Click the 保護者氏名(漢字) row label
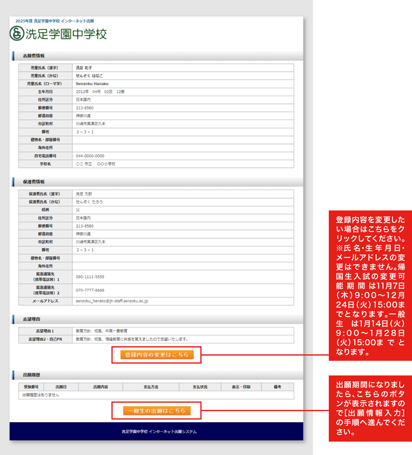Image resolution: width=412 pixels, height=455 pixels. point(45,194)
